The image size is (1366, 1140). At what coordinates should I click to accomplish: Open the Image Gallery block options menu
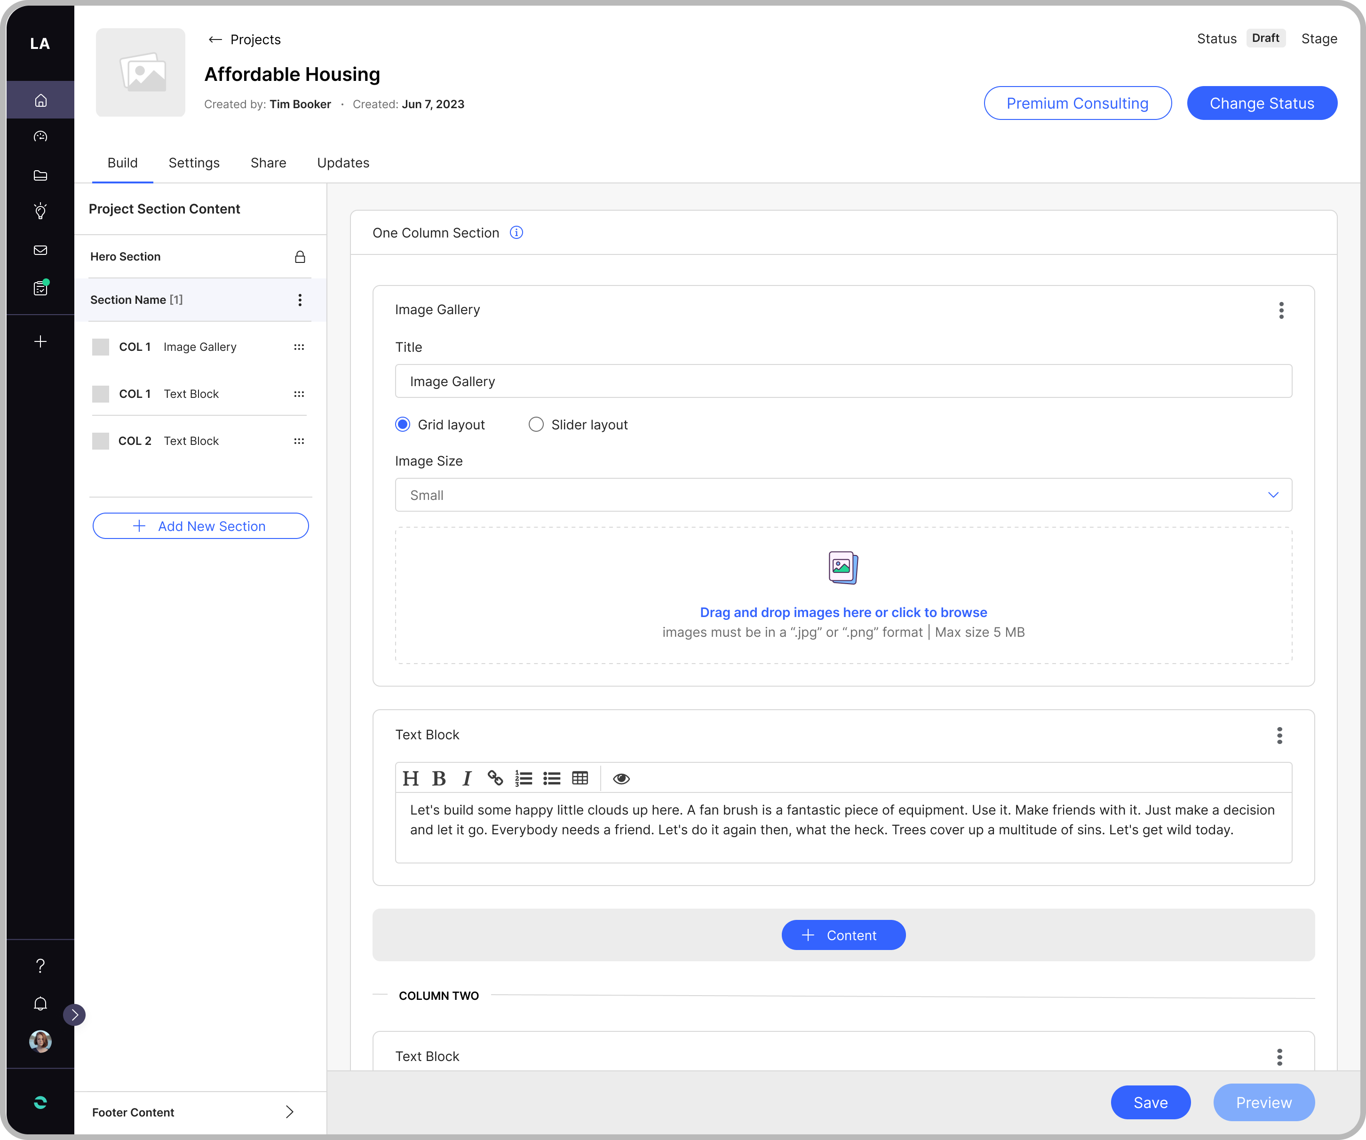[1281, 310]
